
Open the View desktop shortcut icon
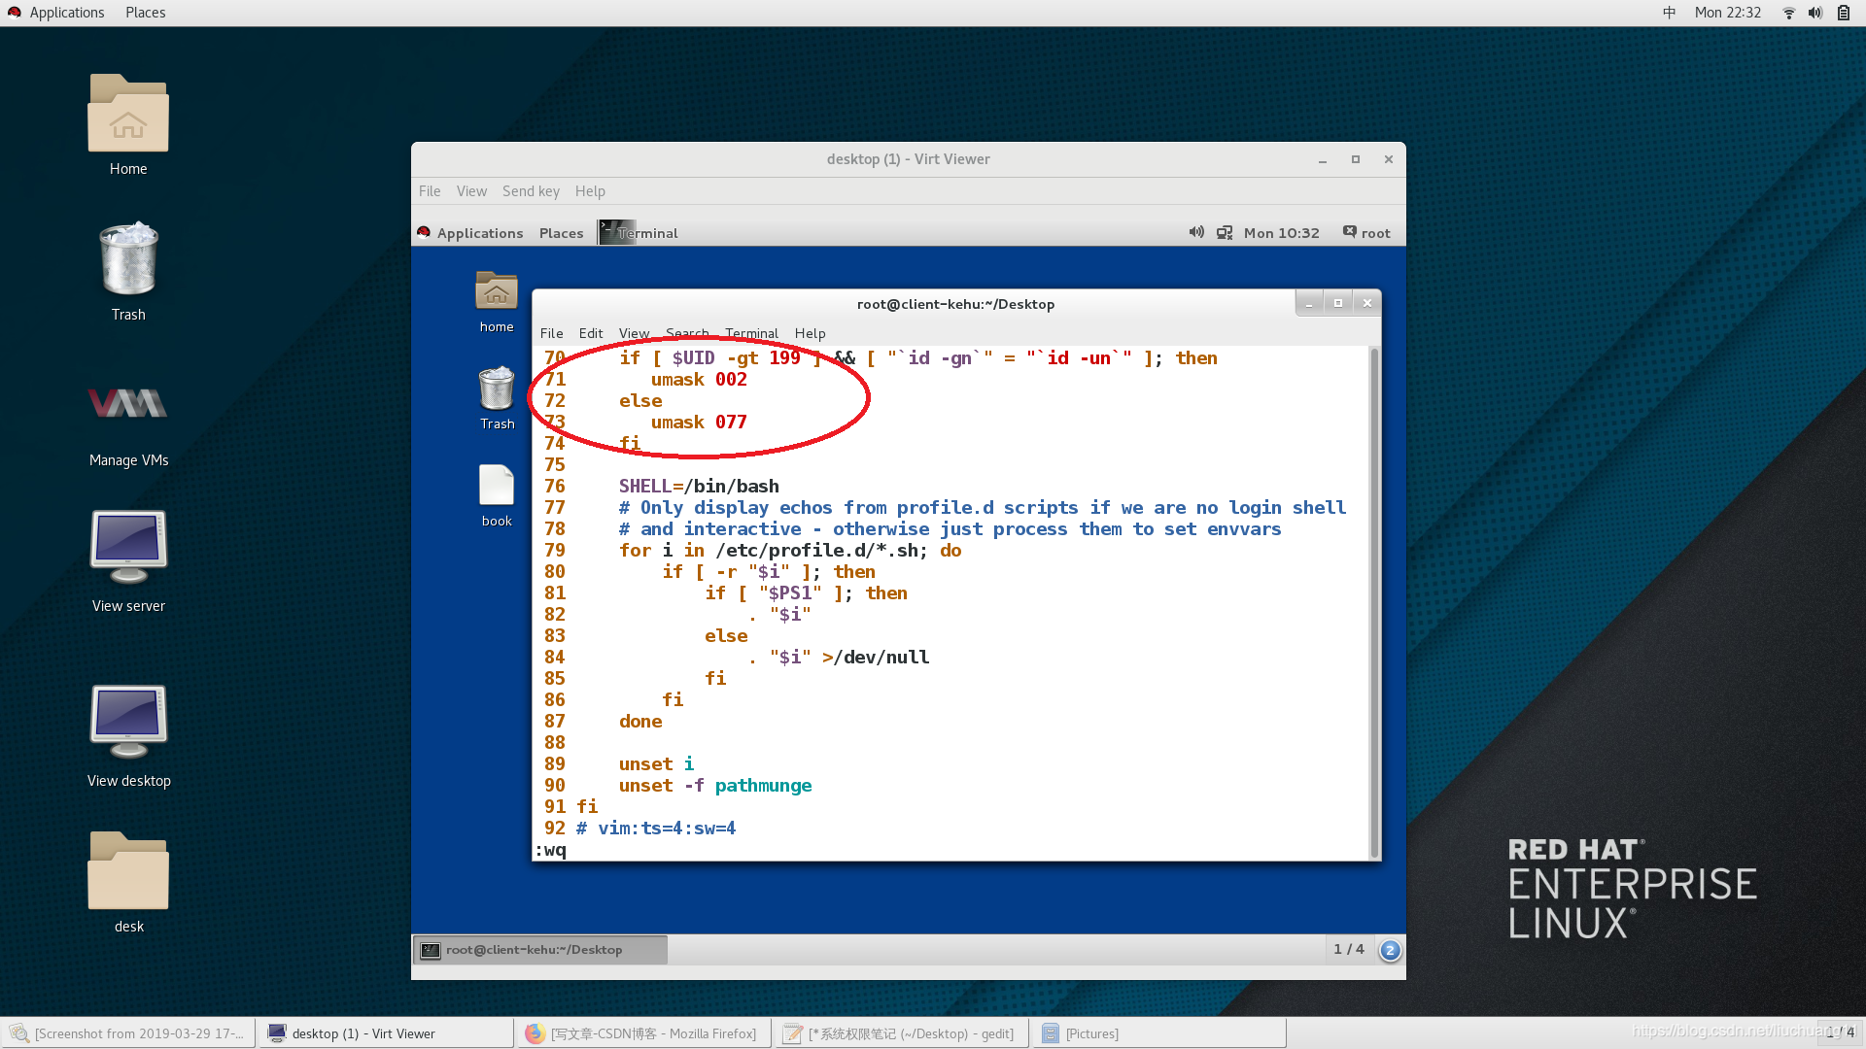128,722
